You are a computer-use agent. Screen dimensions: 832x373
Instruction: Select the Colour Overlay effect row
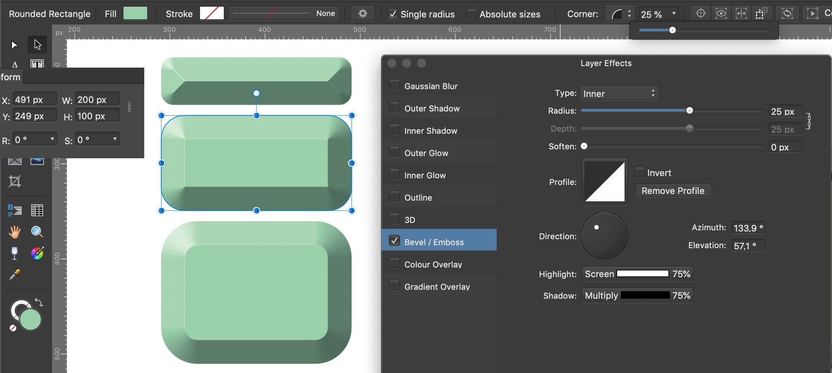(x=439, y=264)
